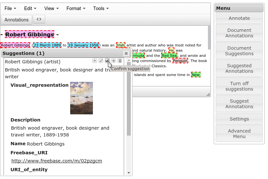Open the Edit menu
Image resolution: width=268 pixels, height=179 pixels.
click(x=30, y=8)
